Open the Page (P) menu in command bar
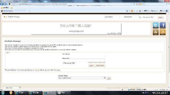The width and height of the screenshot is (170, 95). coord(147,11)
